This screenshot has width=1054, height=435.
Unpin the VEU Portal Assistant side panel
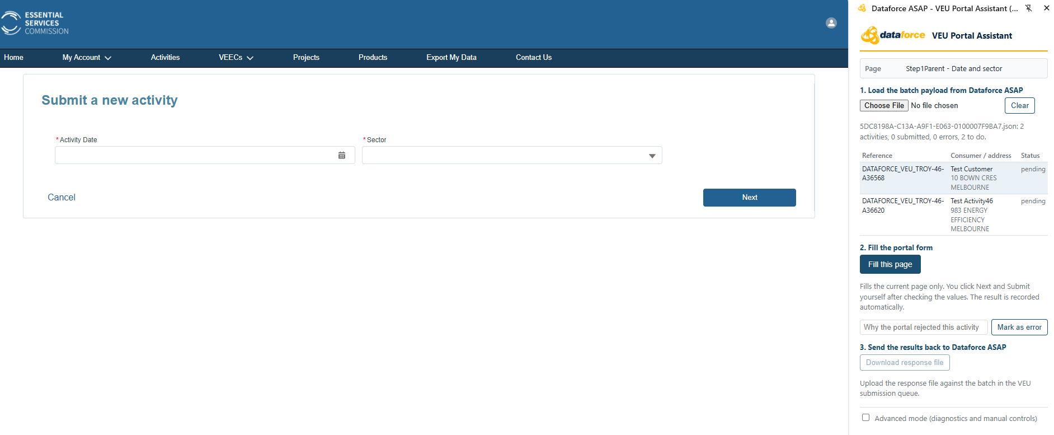coord(1028,8)
